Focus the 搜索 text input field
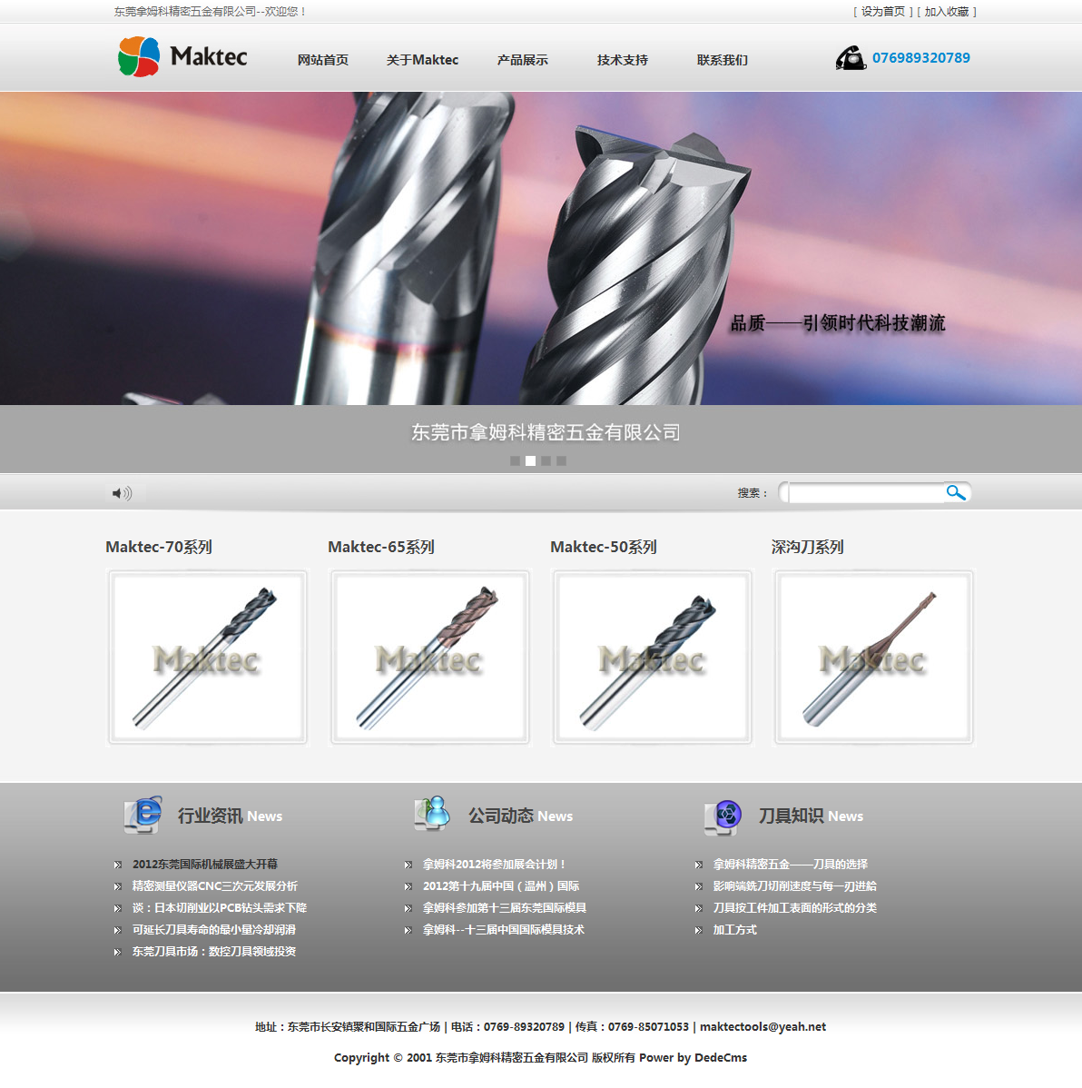The height and width of the screenshot is (1088, 1082). 865,492
